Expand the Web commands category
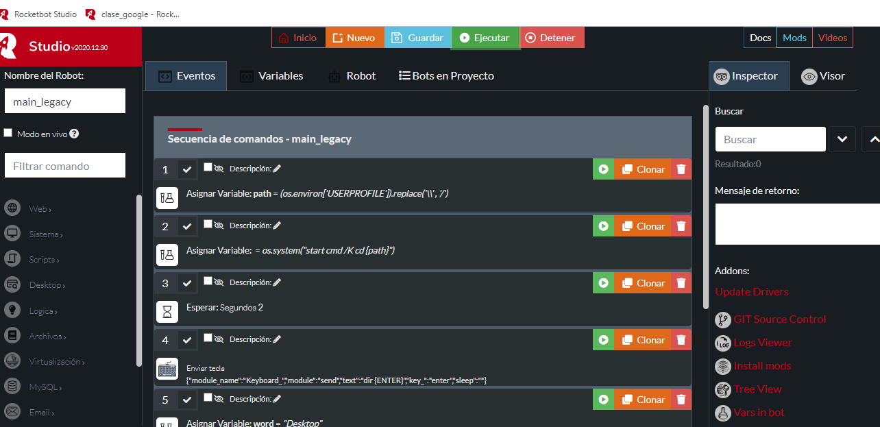Screen dimensions: 880x427 click(x=40, y=208)
